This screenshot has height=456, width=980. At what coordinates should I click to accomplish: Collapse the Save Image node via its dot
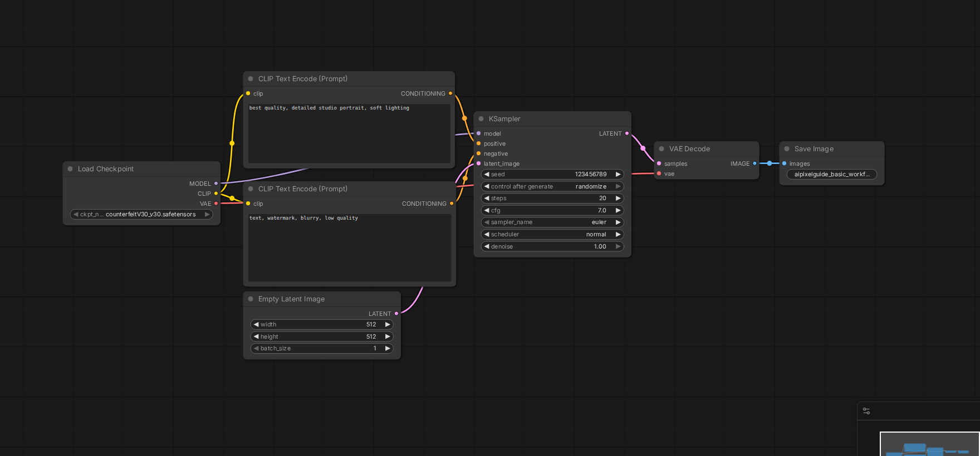pos(787,149)
